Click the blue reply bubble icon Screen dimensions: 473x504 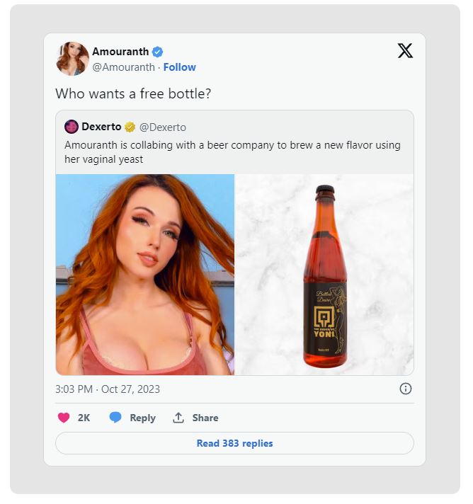(115, 417)
